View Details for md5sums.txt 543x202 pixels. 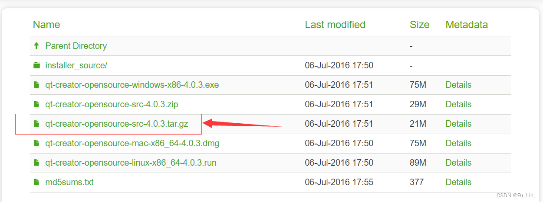coord(458,183)
